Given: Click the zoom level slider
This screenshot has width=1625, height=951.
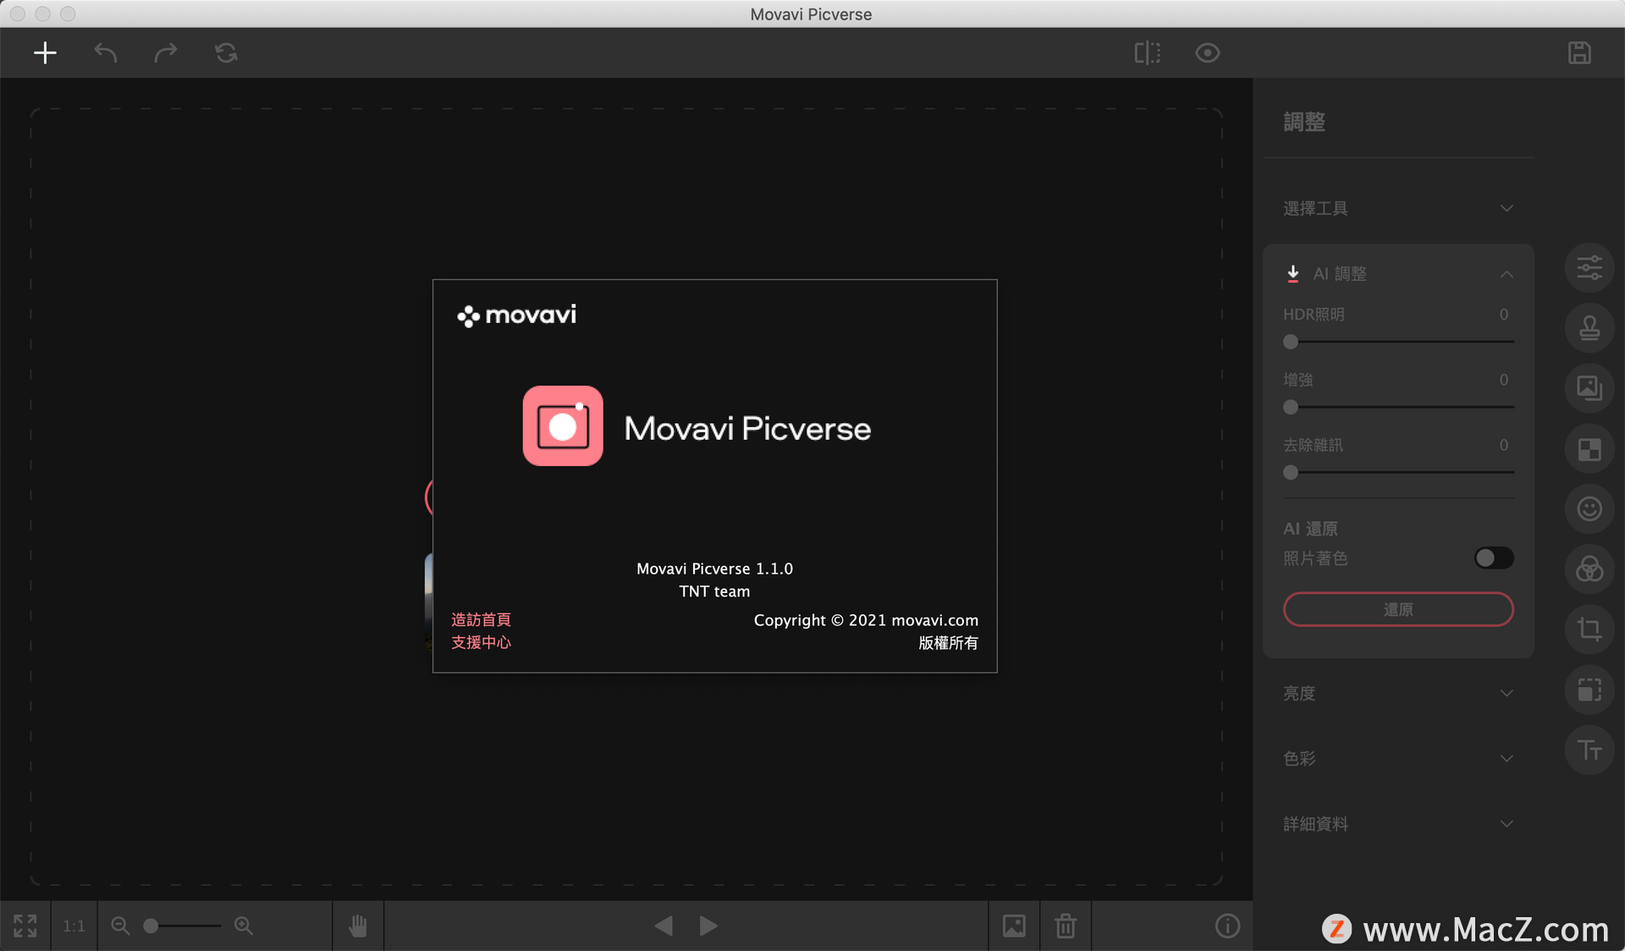Looking at the screenshot, I should (x=182, y=926).
